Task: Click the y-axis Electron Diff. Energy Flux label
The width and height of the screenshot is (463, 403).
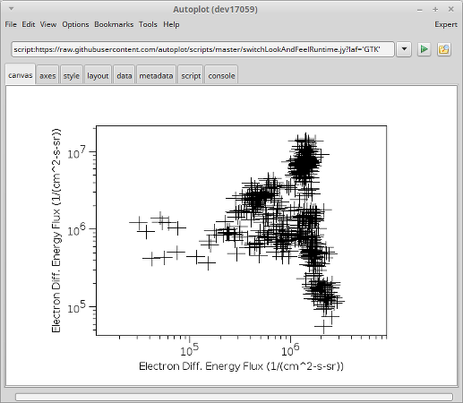Action: click(56, 231)
